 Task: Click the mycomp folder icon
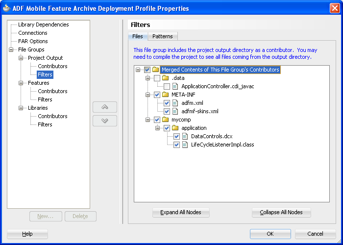[x=166, y=120]
